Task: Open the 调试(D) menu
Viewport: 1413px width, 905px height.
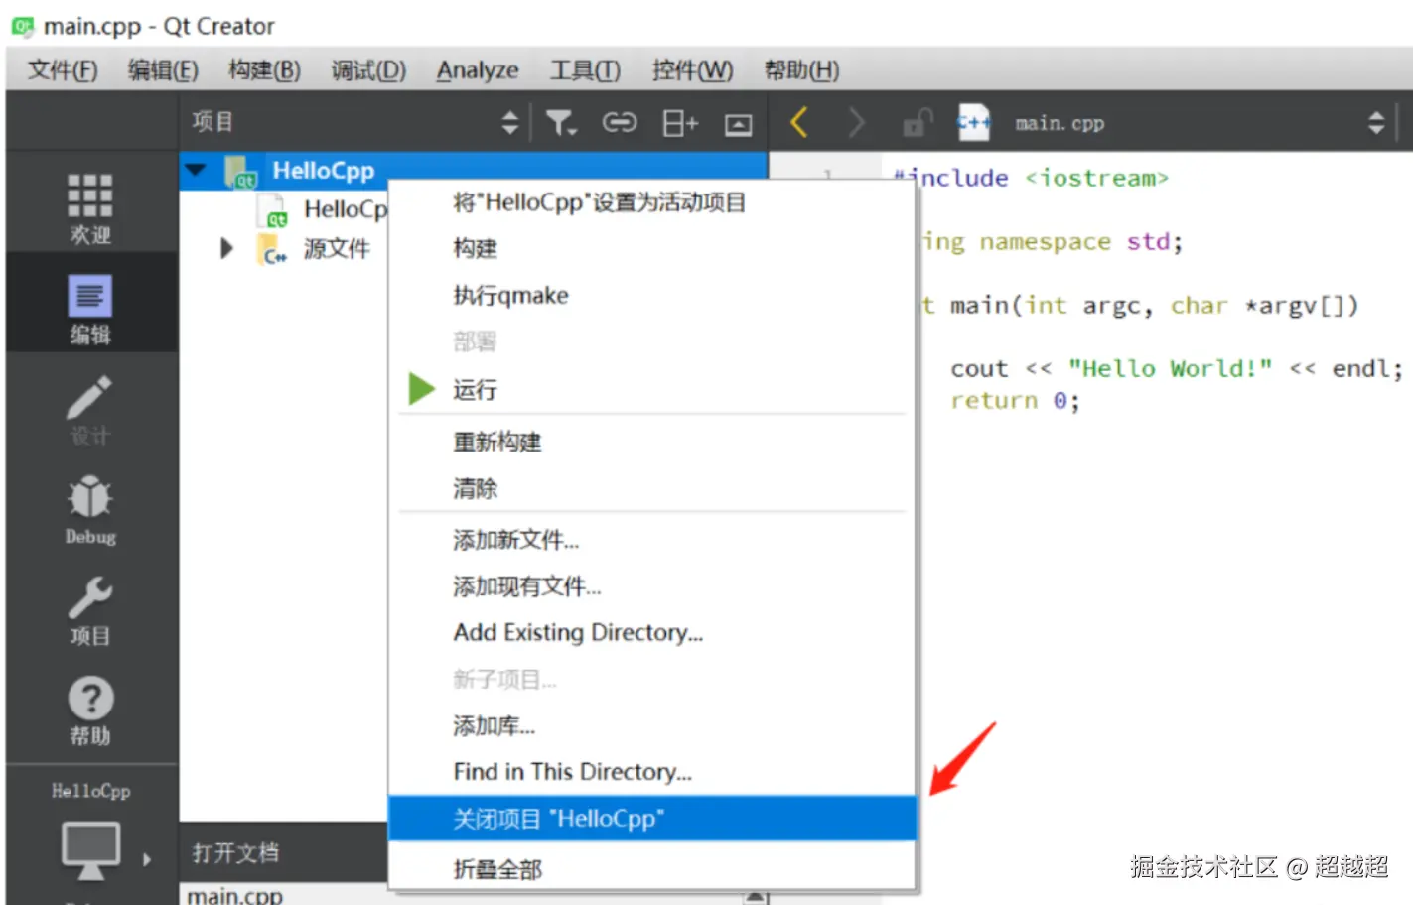Action: coord(368,70)
